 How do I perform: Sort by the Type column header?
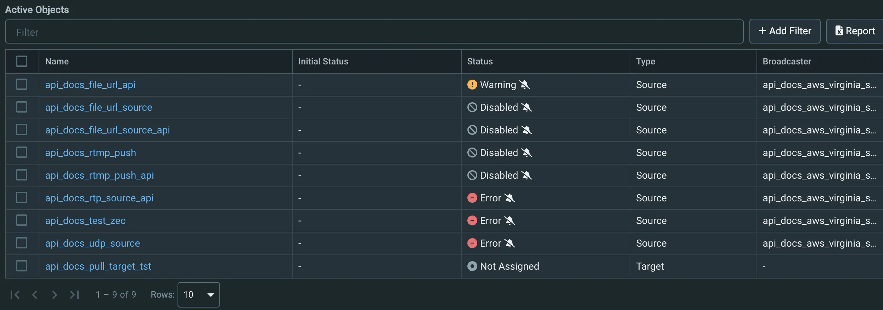[x=645, y=61]
